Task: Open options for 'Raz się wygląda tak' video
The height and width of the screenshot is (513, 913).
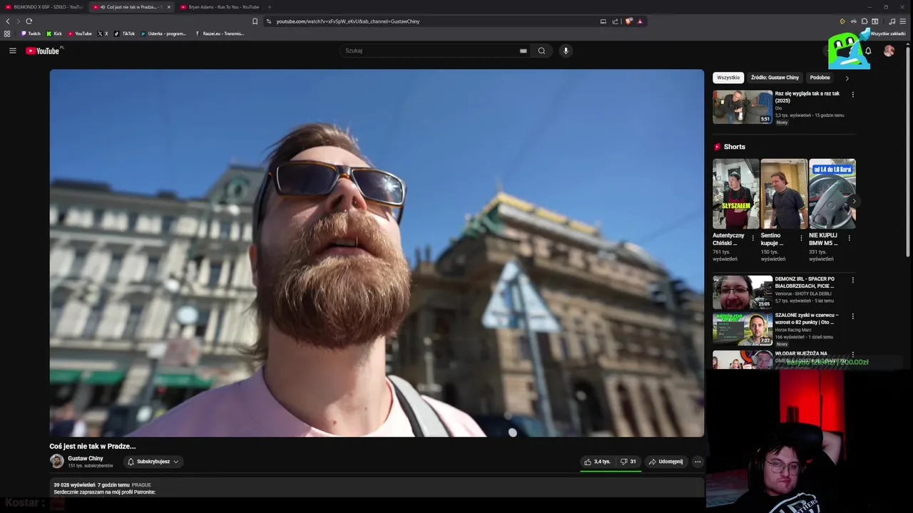Action: (852, 94)
